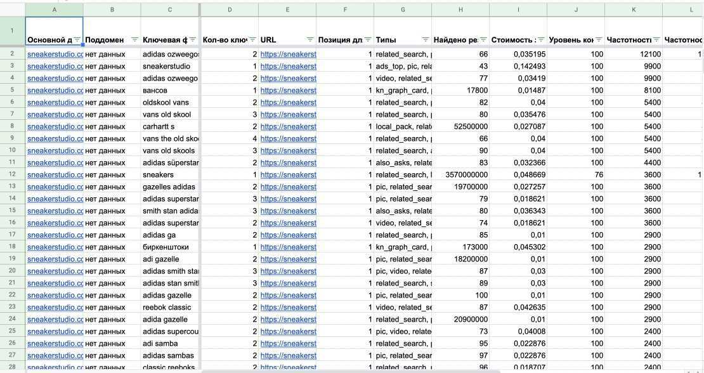This screenshot has height=373, width=704.
Task: Select the cost cell '0,048669'
Action: click(x=518, y=174)
